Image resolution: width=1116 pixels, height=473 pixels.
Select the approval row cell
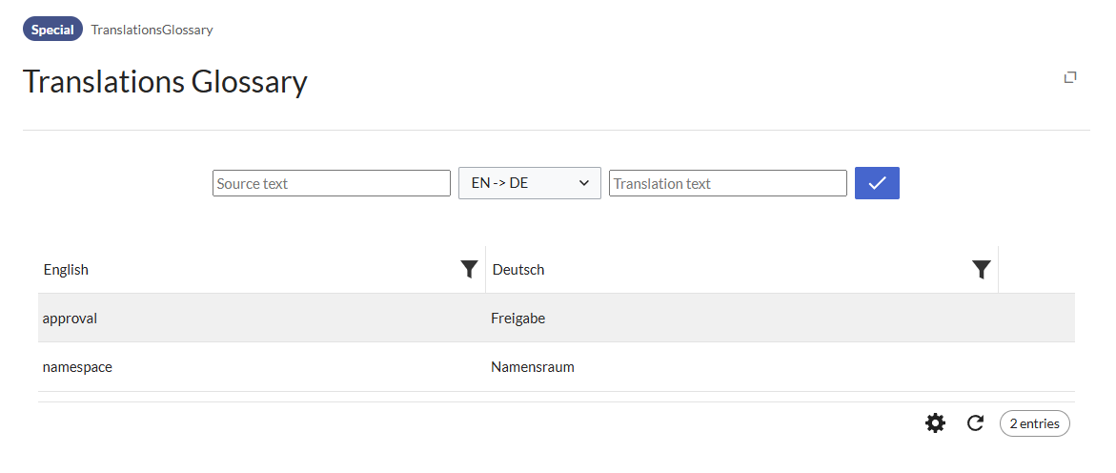pos(71,319)
